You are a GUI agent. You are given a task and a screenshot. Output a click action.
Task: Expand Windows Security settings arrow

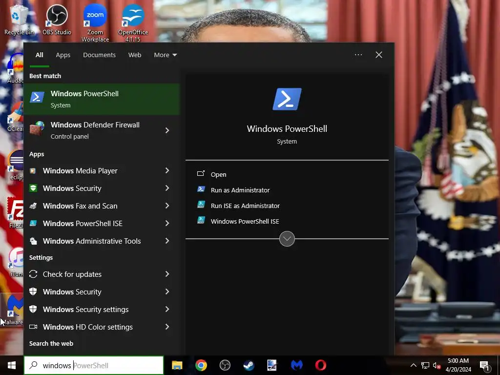pyautogui.click(x=167, y=309)
